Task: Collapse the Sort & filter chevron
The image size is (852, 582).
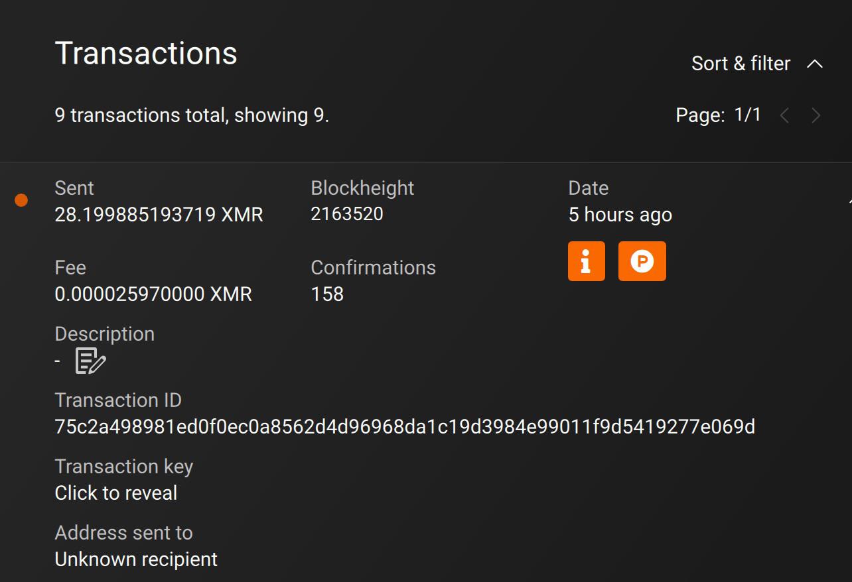Action: (x=815, y=64)
